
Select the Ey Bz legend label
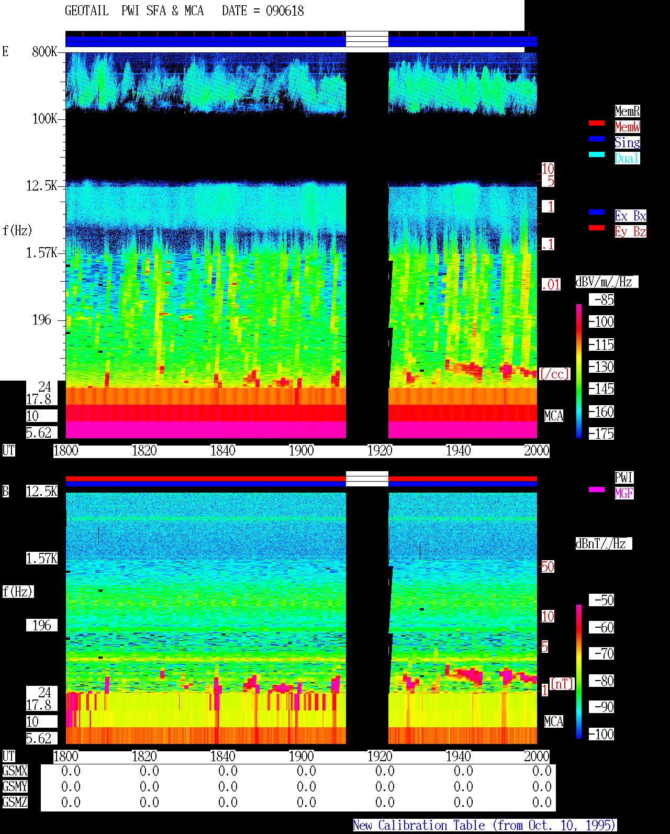[x=630, y=231]
